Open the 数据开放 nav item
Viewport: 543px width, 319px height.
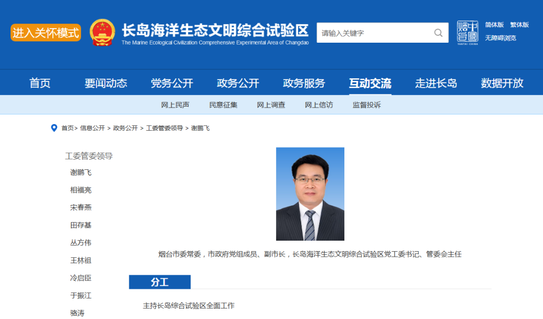coord(502,83)
